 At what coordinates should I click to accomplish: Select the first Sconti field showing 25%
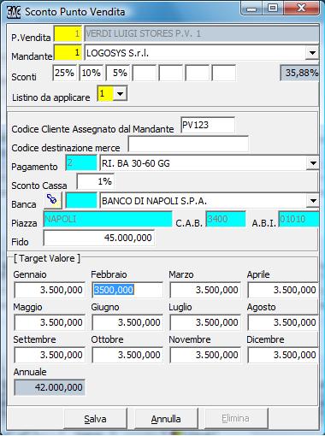64,73
